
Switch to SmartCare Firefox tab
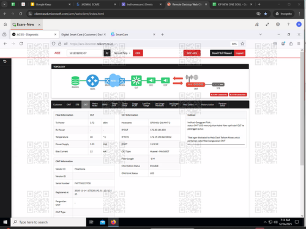(133, 34)
